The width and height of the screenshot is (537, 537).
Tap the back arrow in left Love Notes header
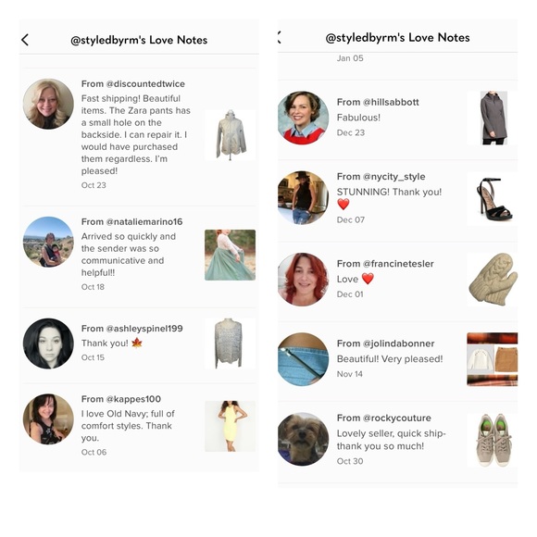pos(25,40)
